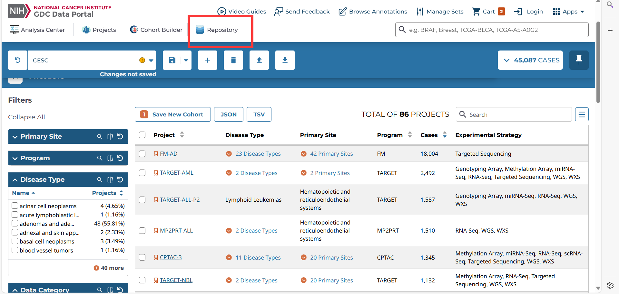Open Repository tab
Viewport: 619px width, 294px height.
tap(217, 30)
